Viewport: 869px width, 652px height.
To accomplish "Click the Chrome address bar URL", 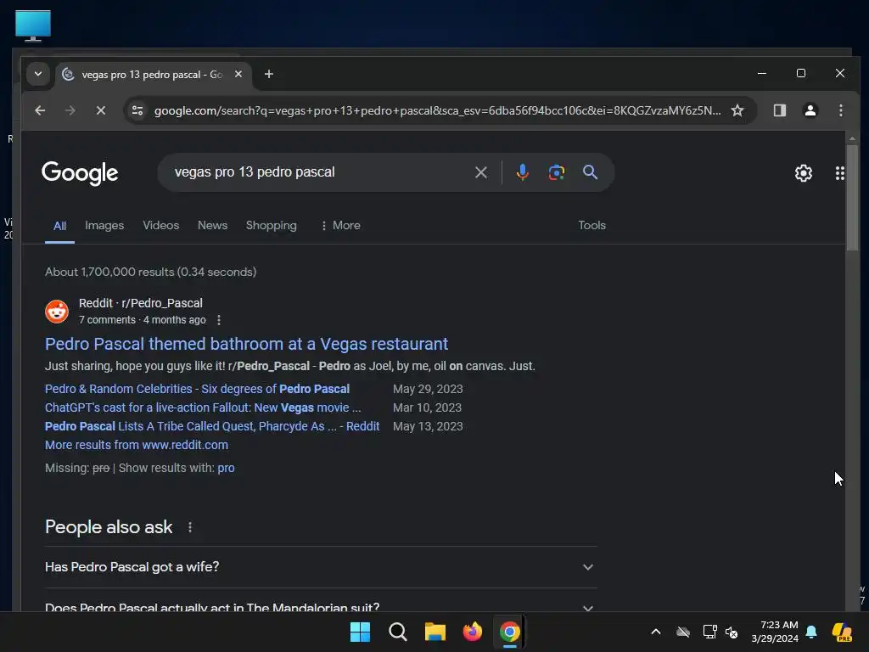I will pyautogui.click(x=437, y=110).
